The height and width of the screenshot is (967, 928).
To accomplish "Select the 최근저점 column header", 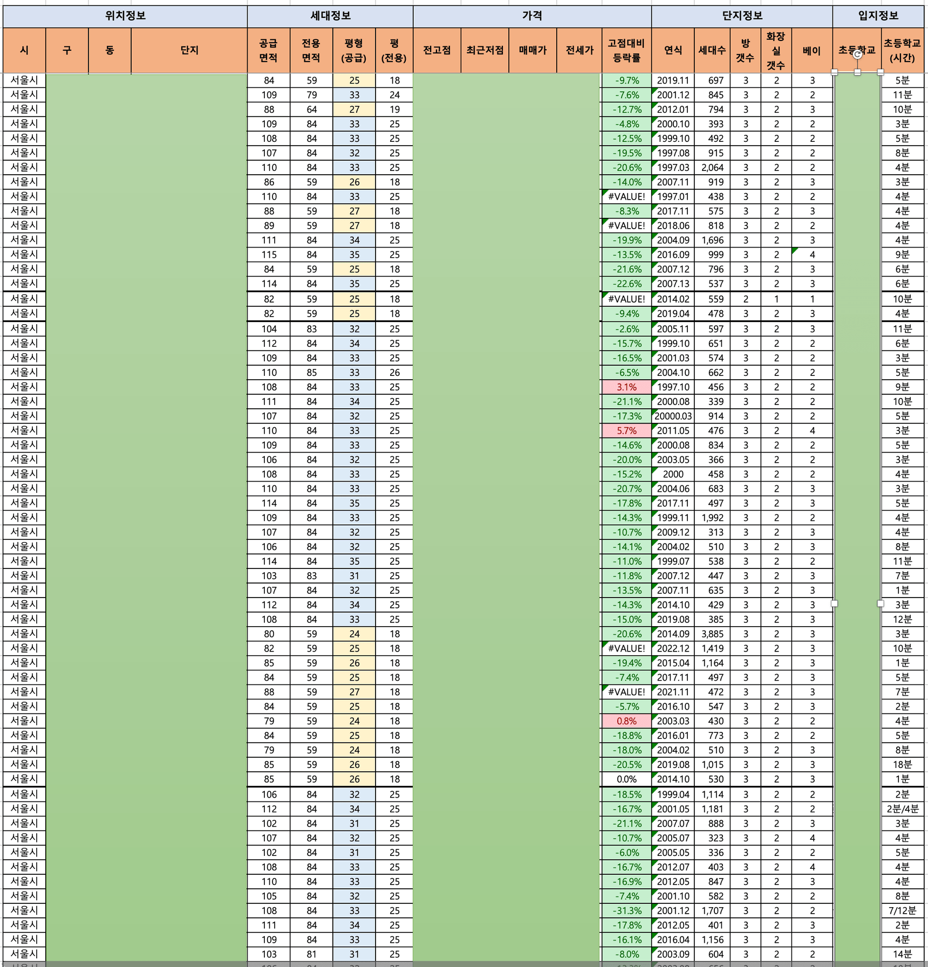I will click(x=485, y=50).
